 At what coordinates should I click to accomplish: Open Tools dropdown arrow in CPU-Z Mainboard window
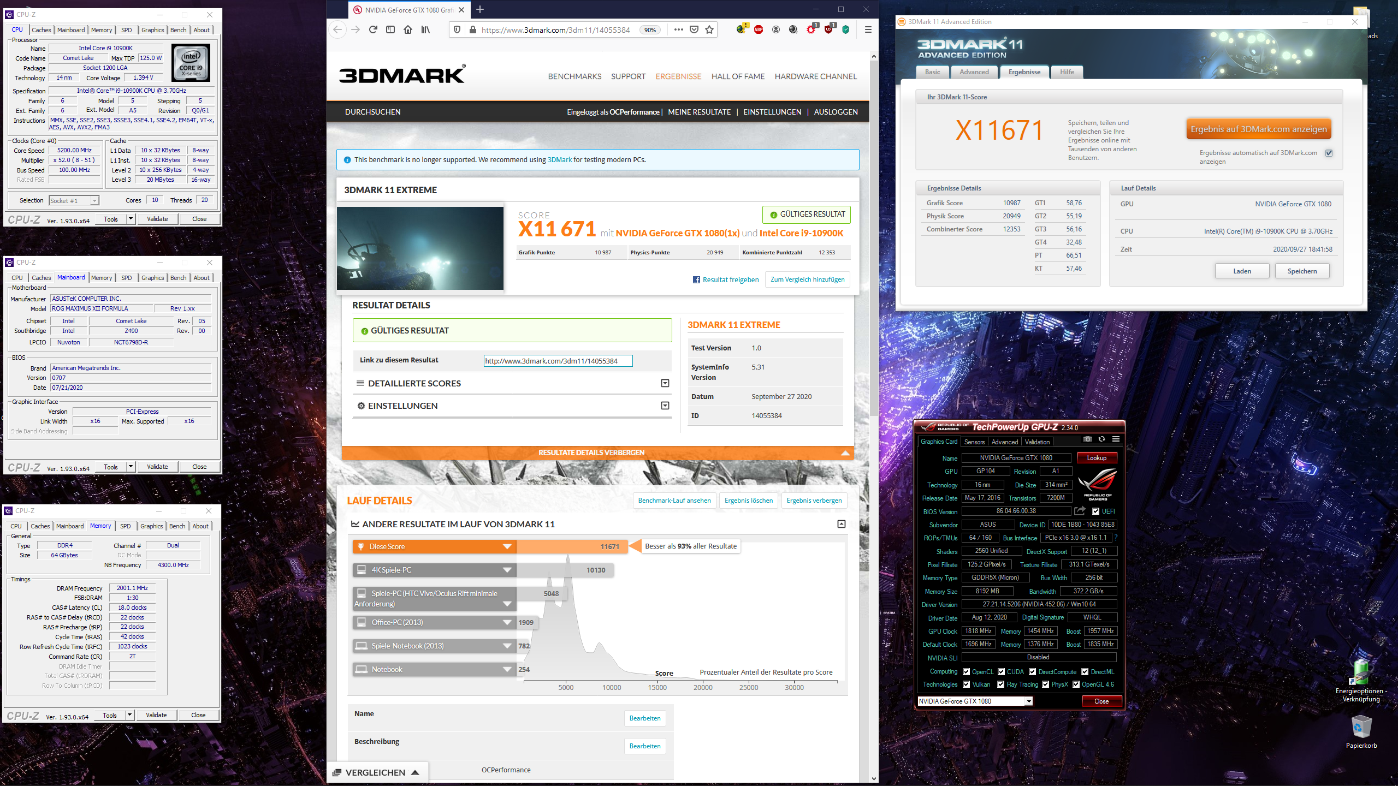131,467
